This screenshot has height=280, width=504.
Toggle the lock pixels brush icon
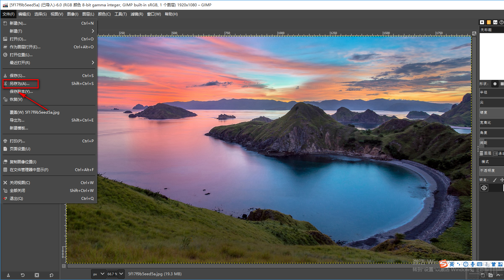click(x=495, y=180)
